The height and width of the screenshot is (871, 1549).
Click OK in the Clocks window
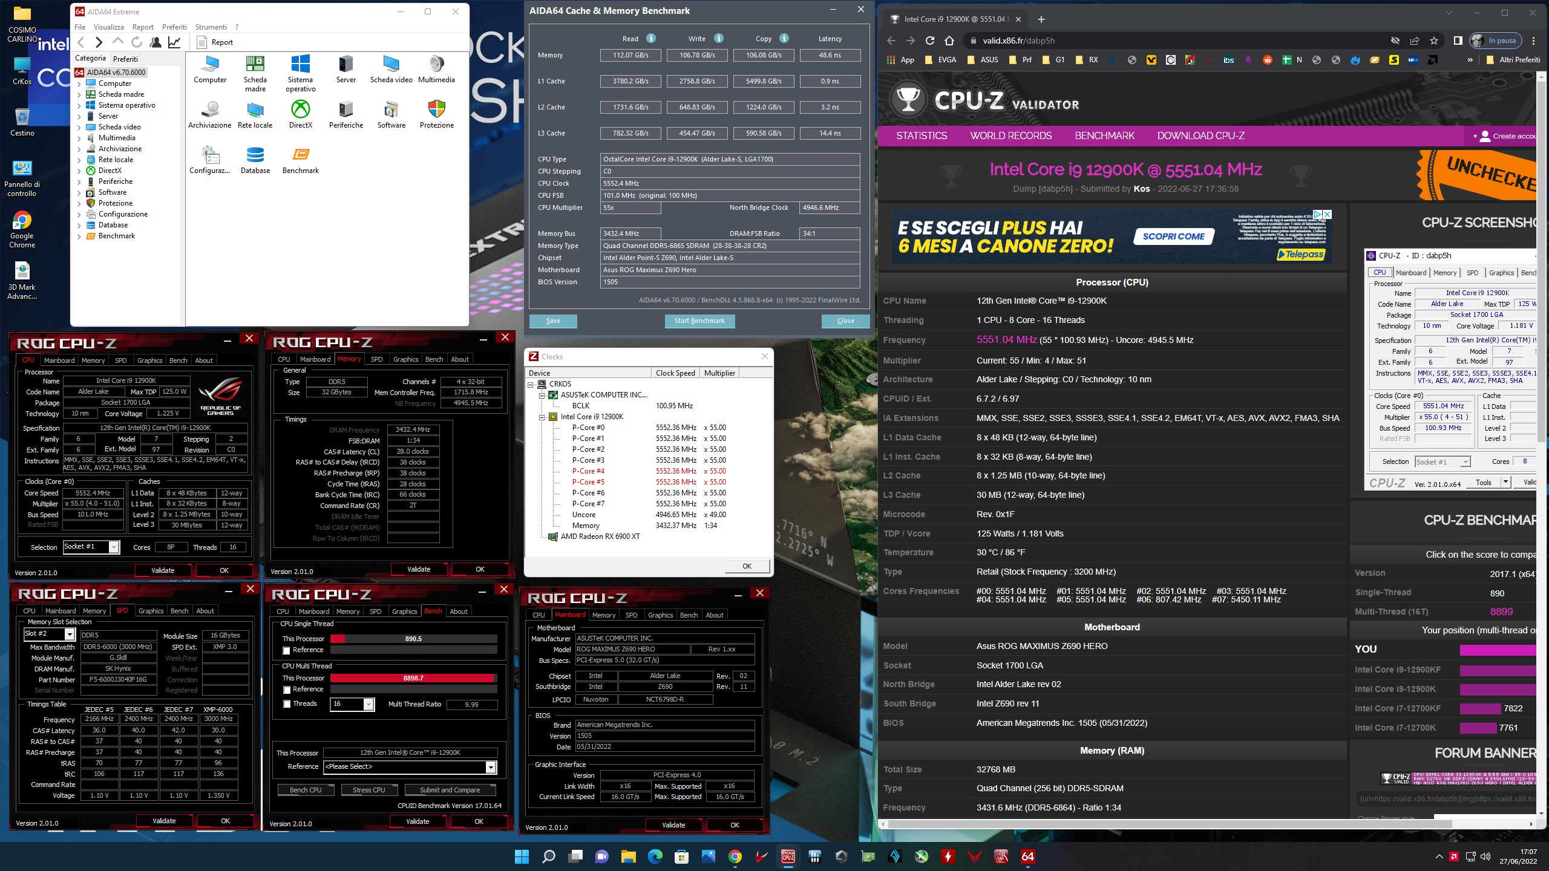(747, 566)
